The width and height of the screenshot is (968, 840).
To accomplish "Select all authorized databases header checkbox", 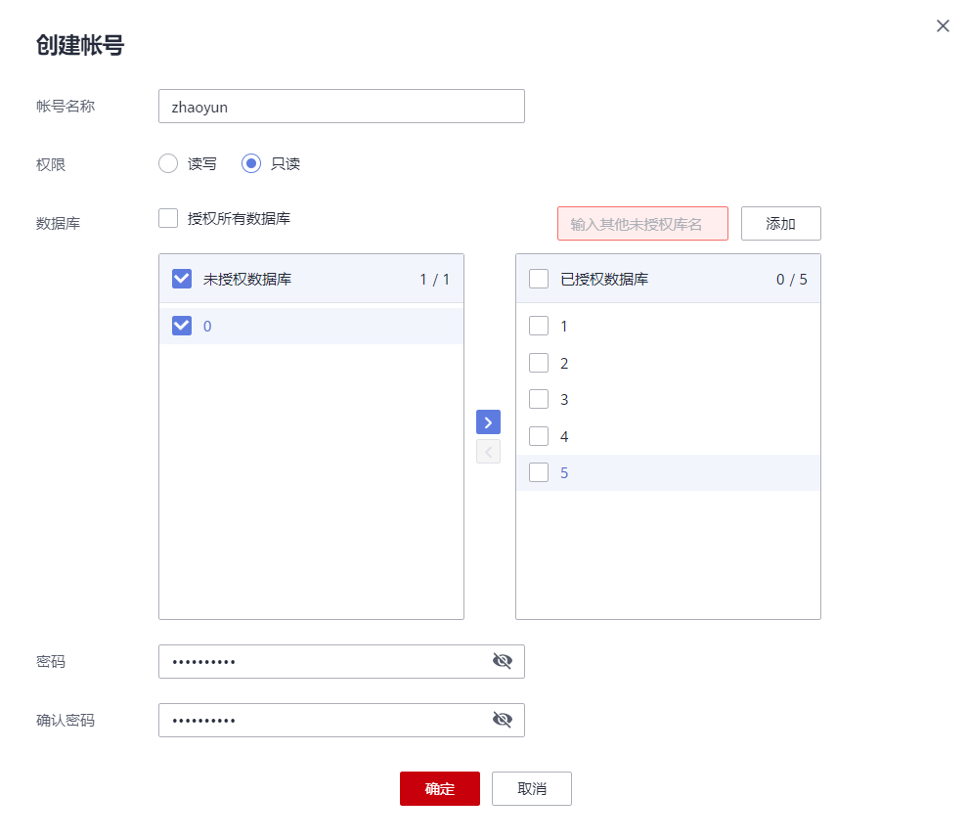I will (x=539, y=279).
